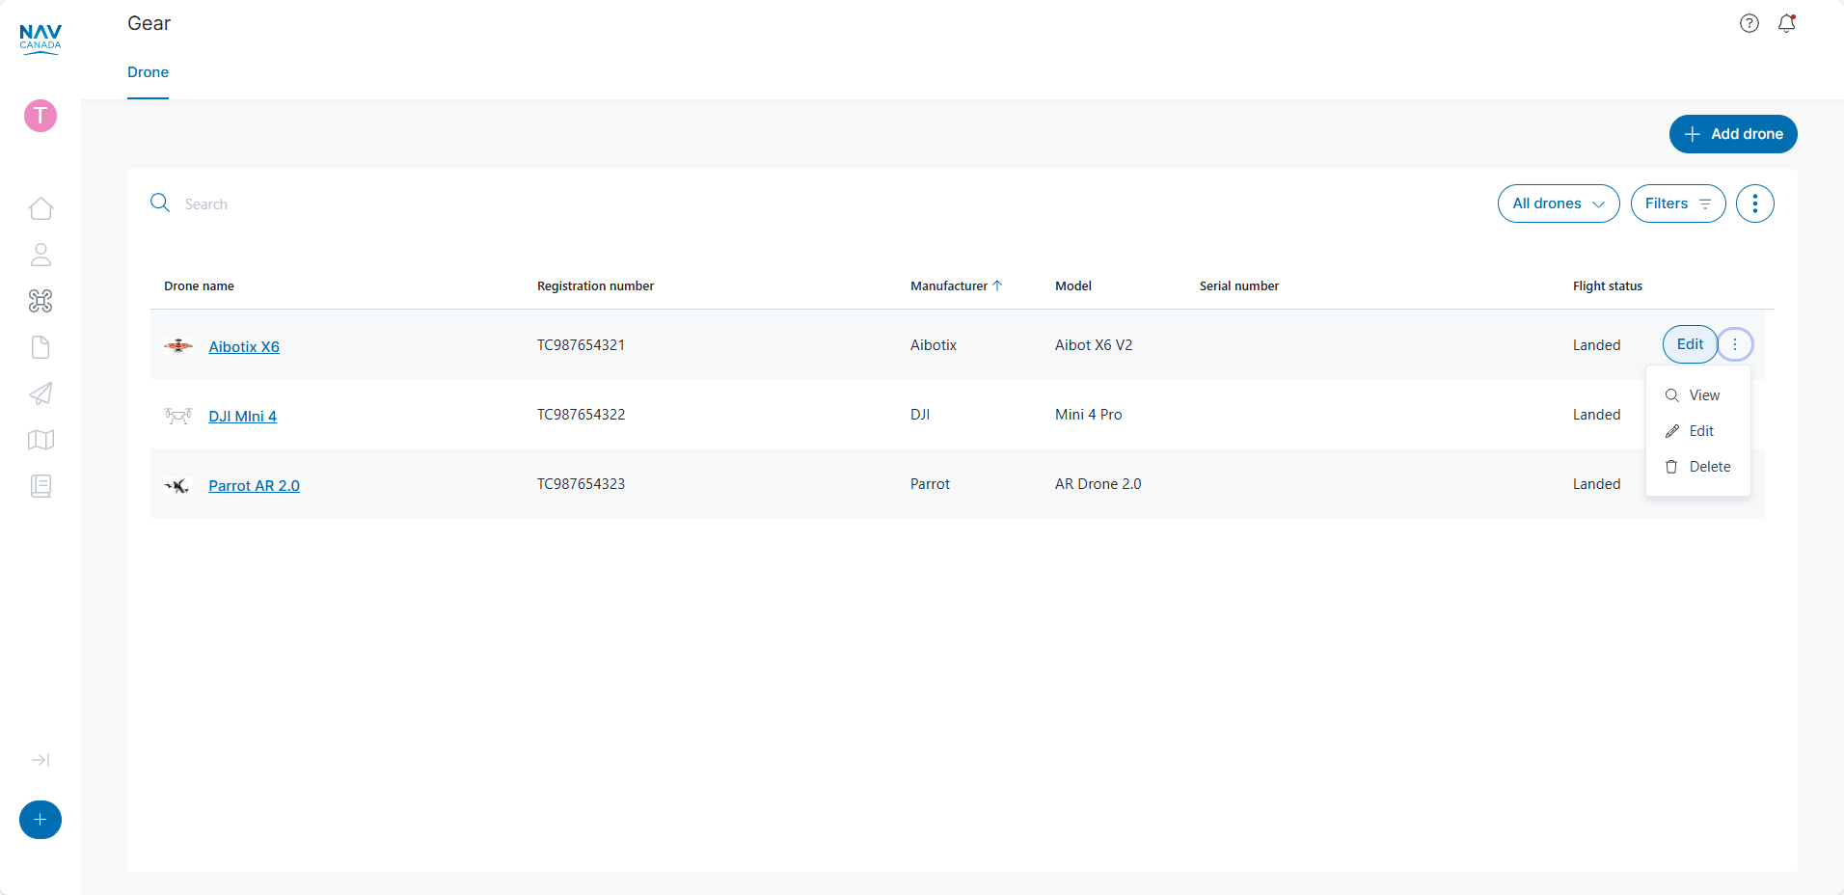
Task: Click the Gear page title
Action: click(x=149, y=23)
